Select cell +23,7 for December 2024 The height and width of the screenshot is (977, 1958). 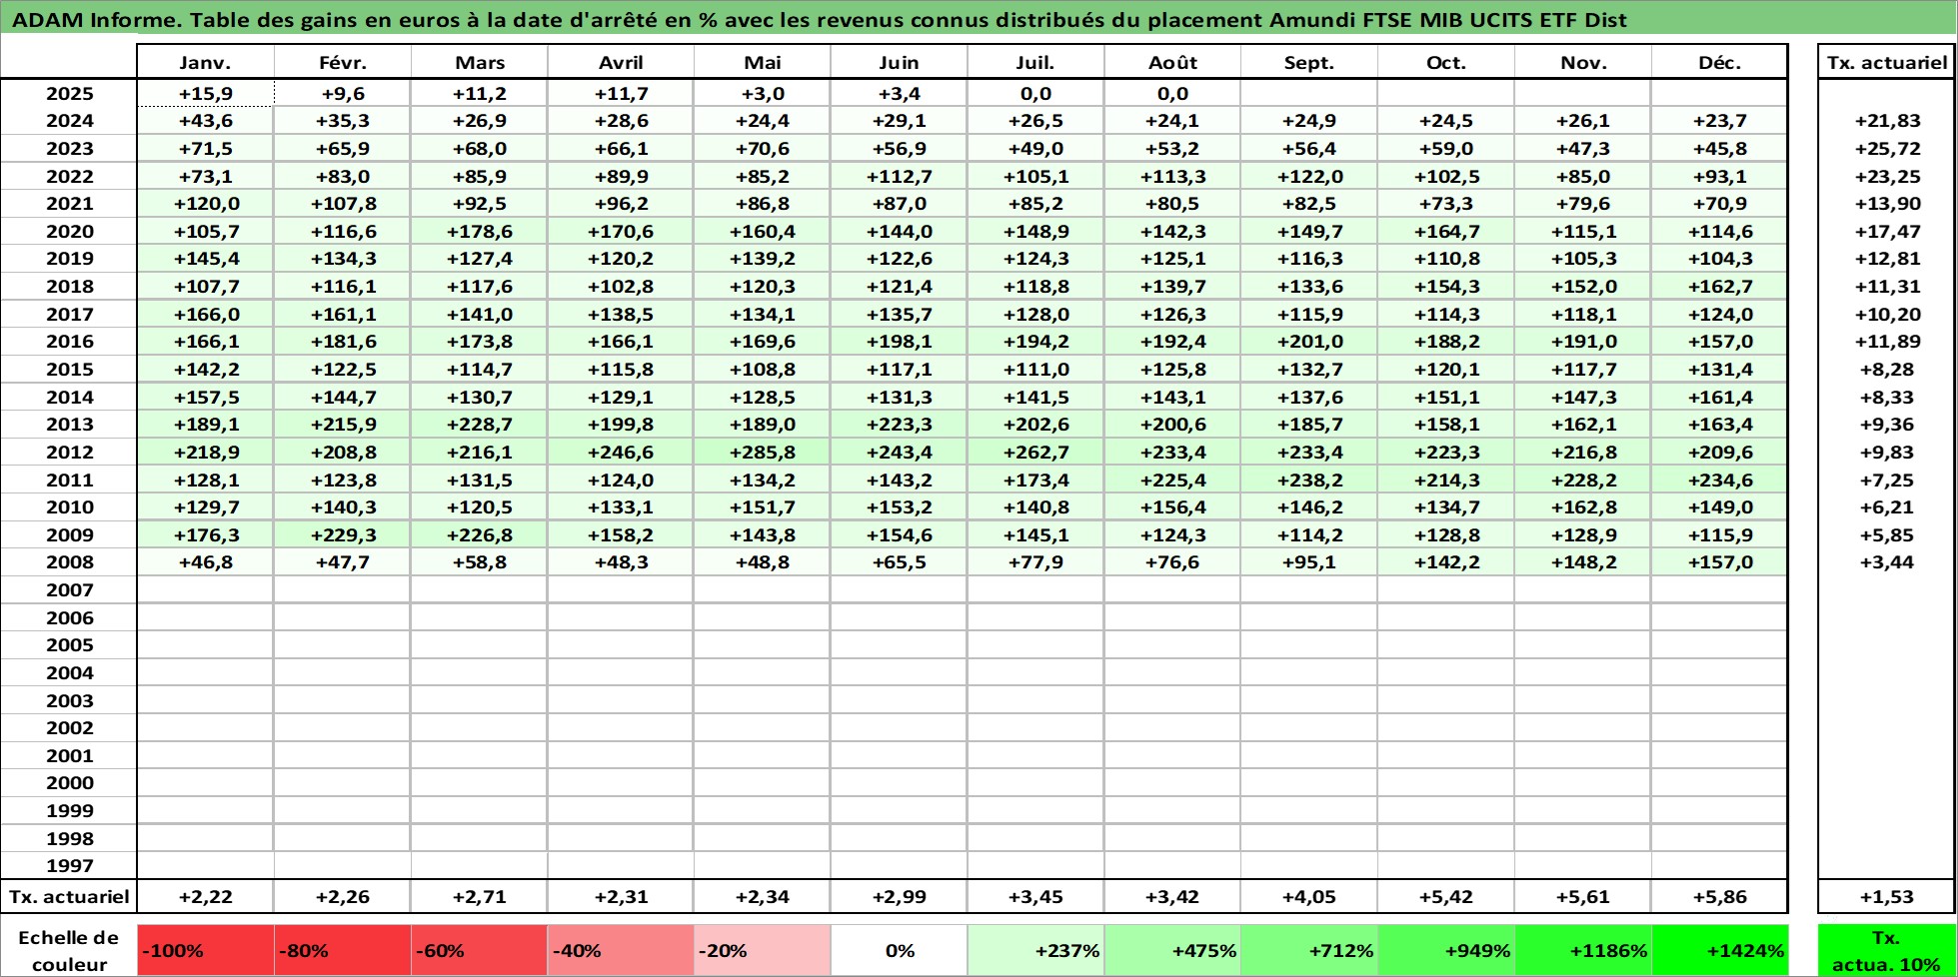(1719, 120)
